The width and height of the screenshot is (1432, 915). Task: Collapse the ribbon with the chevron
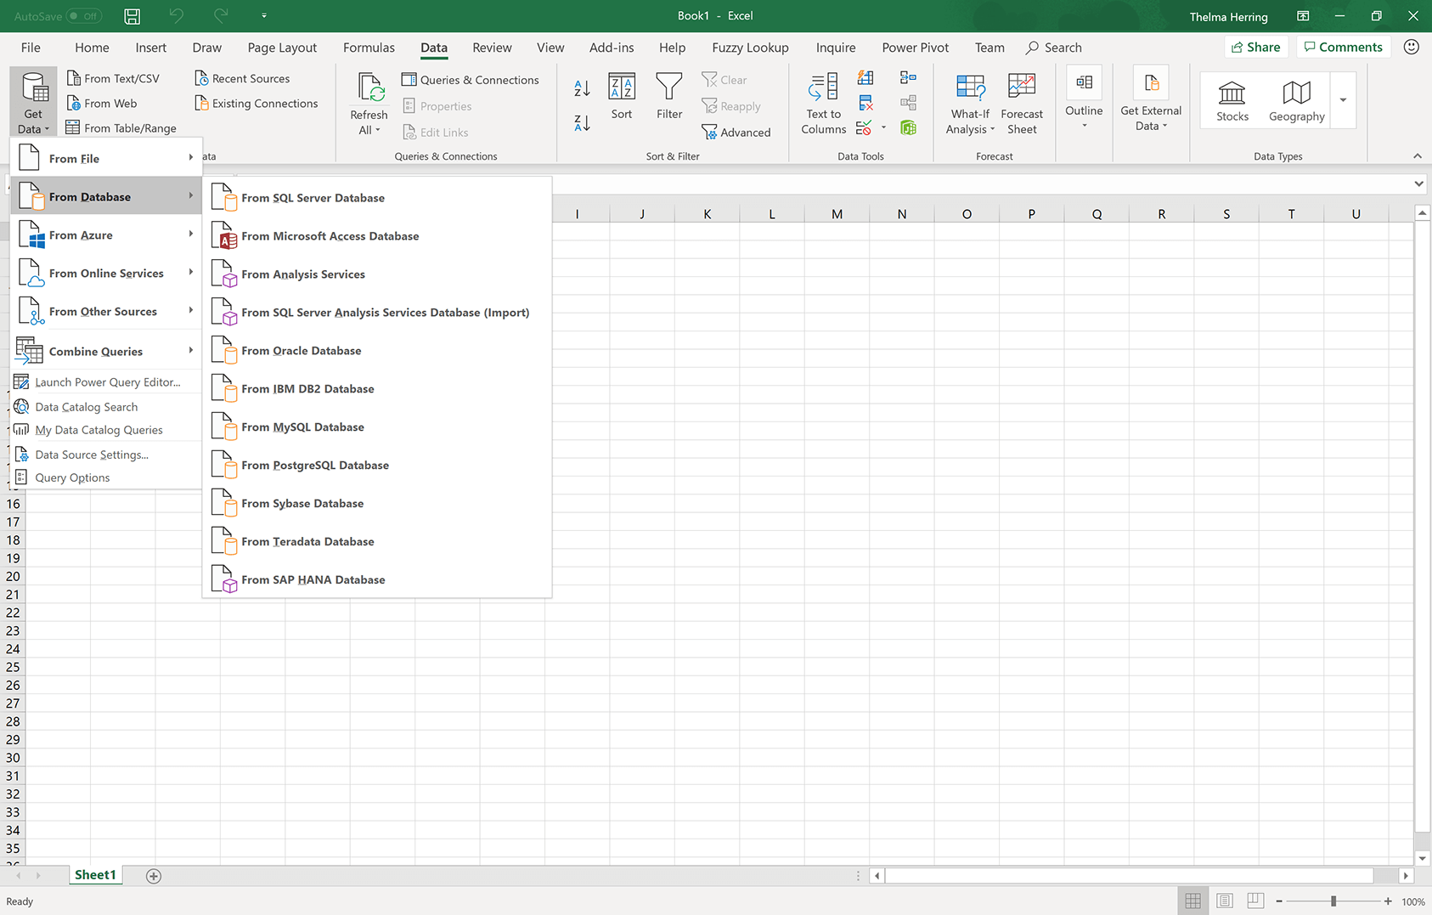tap(1417, 155)
